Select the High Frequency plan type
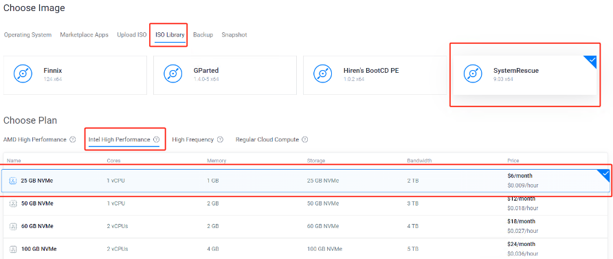 point(192,139)
